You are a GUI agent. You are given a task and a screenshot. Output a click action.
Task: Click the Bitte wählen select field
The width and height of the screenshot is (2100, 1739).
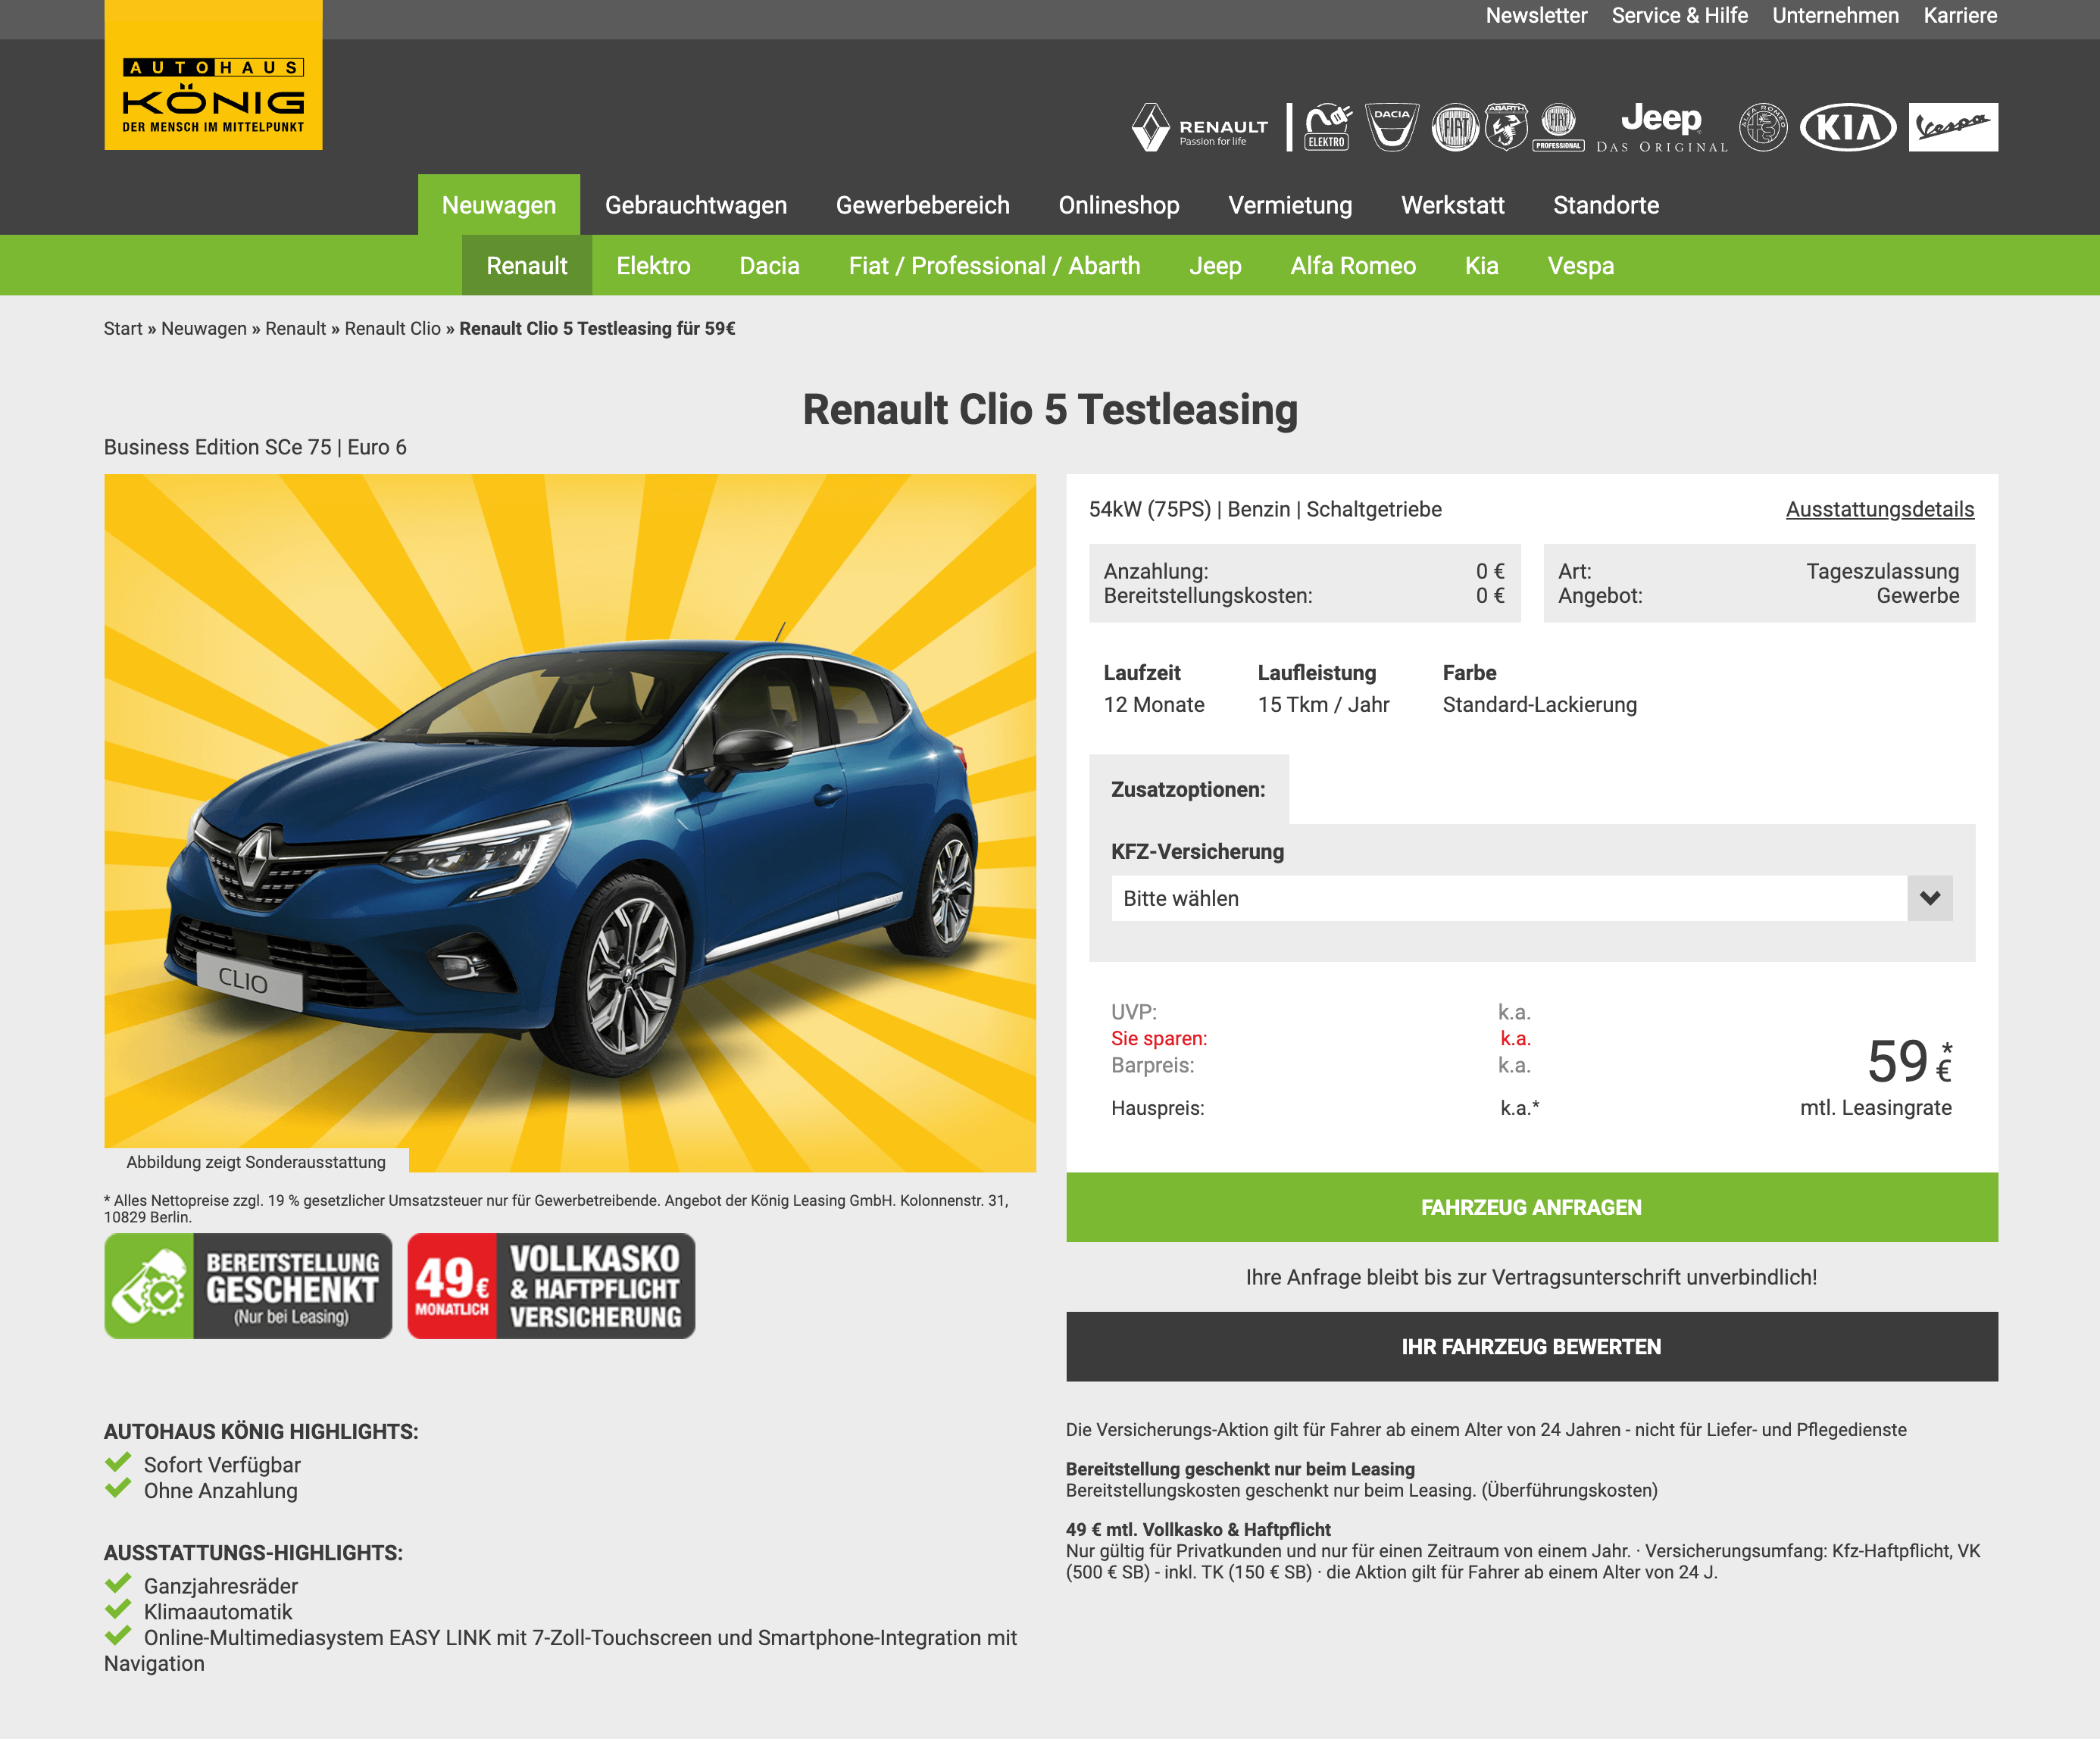1531,898
